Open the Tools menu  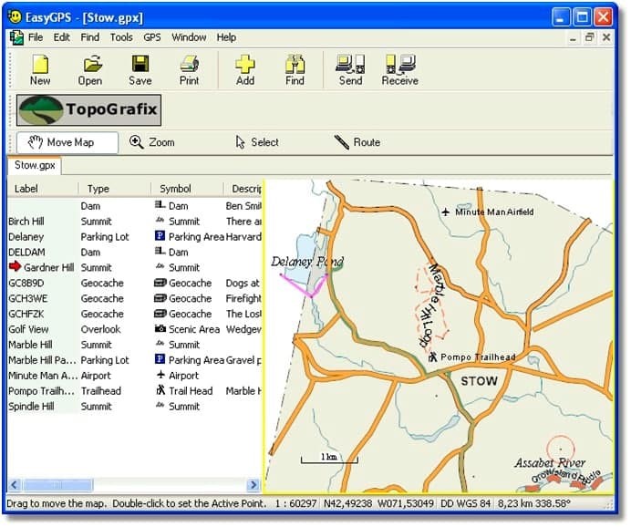click(121, 37)
